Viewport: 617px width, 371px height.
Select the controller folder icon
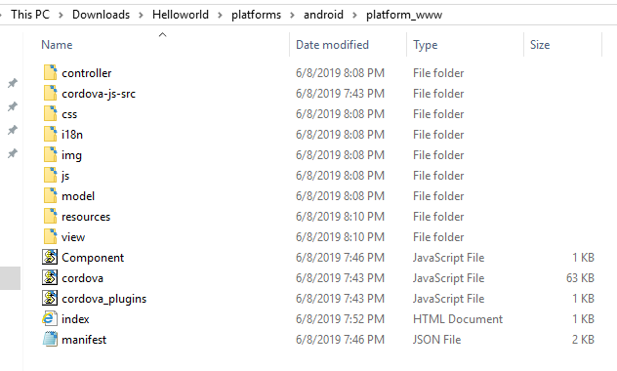(x=50, y=73)
